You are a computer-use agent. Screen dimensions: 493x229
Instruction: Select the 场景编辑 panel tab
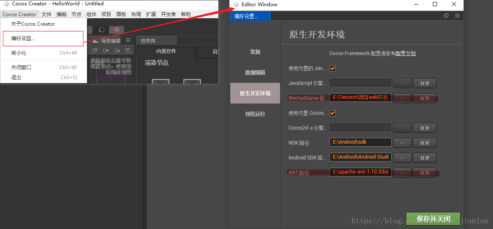pyautogui.click(x=111, y=41)
